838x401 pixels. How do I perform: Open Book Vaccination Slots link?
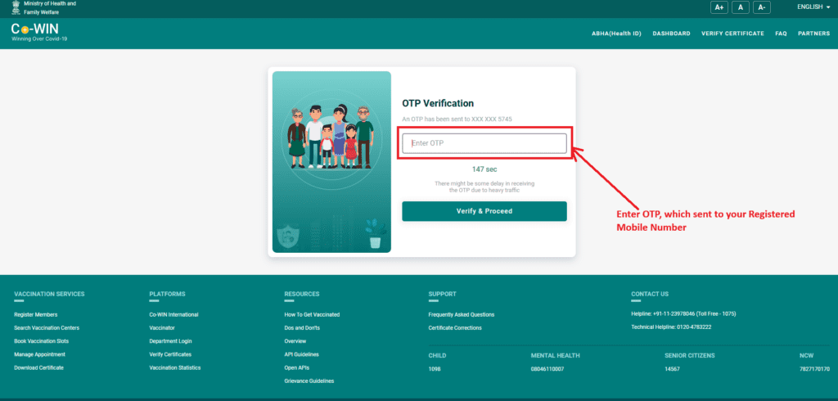(x=41, y=341)
